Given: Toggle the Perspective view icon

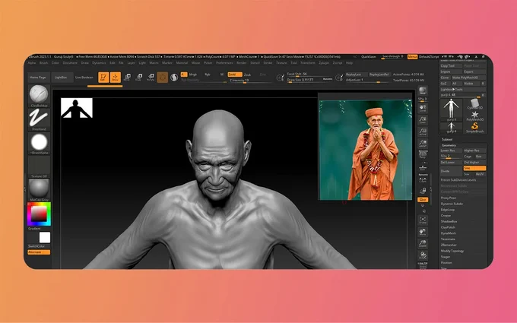Looking at the screenshot, I should click(x=423, y=155).
